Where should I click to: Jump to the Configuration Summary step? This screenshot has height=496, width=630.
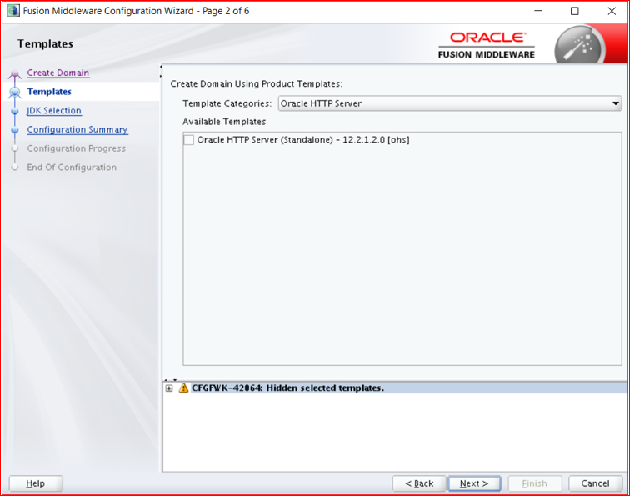tap(77, 129)
